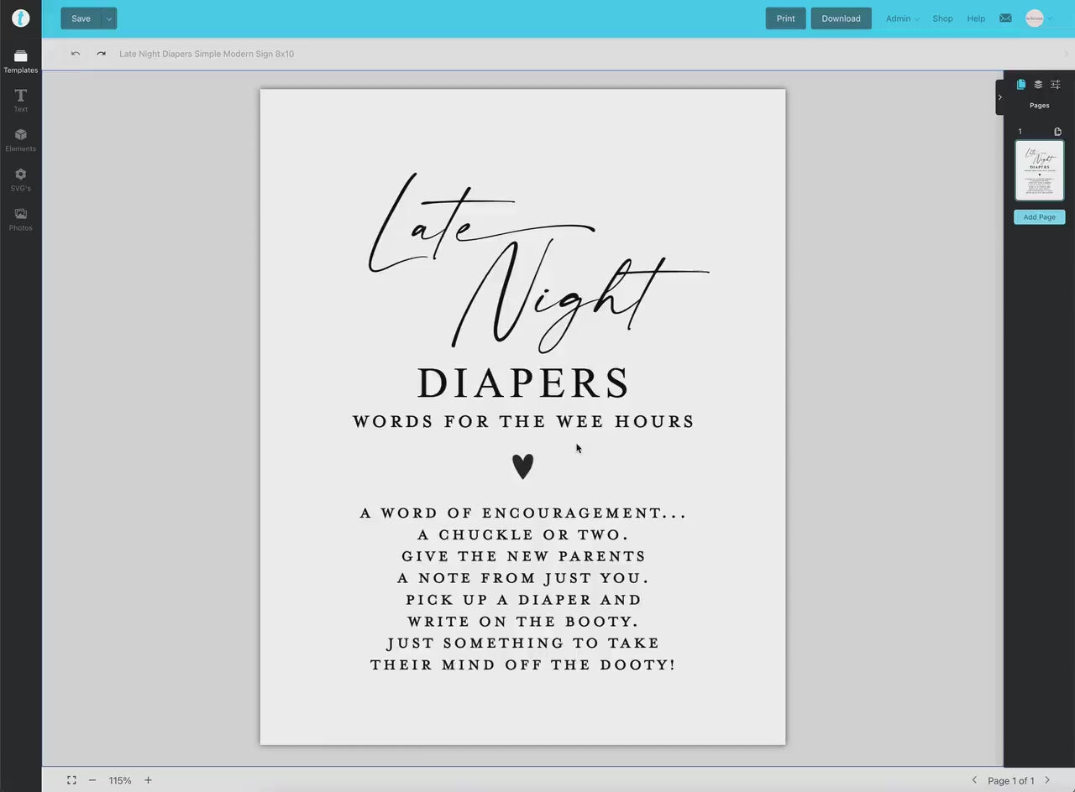Viewport: 1075px width, 792px height.
Task: Open the Shop menu item
Action: click(942, 18)
